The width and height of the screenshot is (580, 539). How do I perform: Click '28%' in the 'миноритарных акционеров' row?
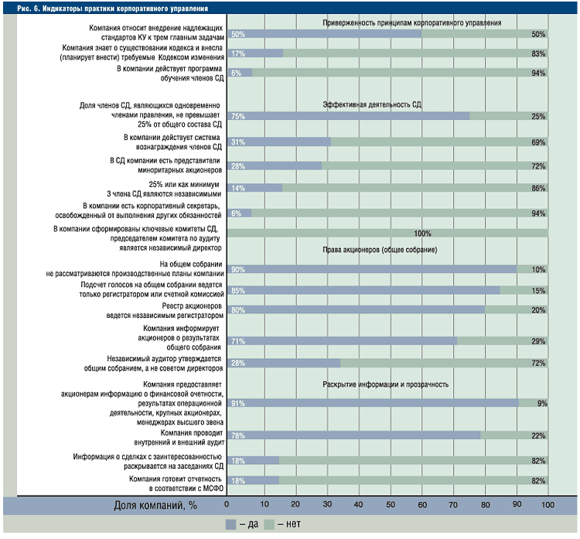coord(238,166)
